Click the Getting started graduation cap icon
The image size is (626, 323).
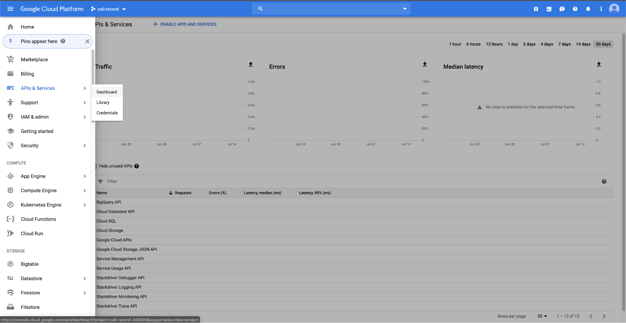(x=10, y=131)
